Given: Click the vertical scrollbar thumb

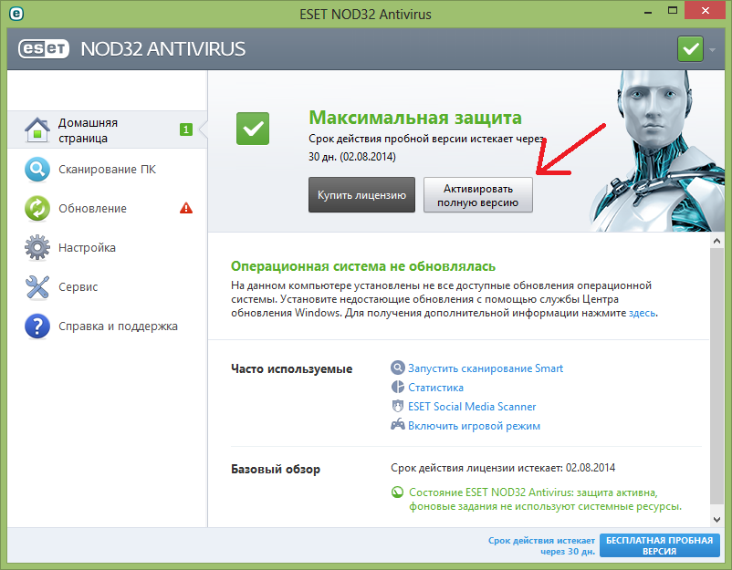Looking at the screenshot, I should [716, 376].
